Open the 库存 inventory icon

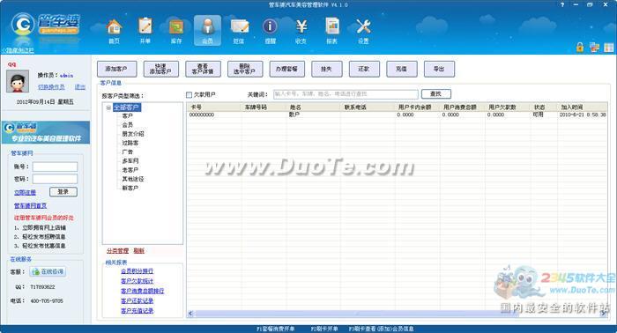(x=176, y=26)
